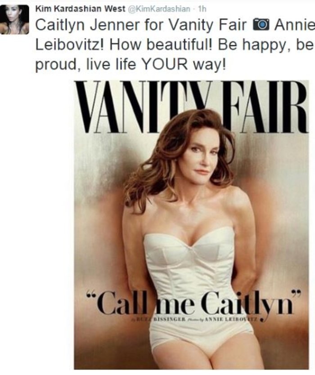
Task: Select the 'Caitlyn Jenner for Vanity Fair' text
Action: tap(141, 25)
